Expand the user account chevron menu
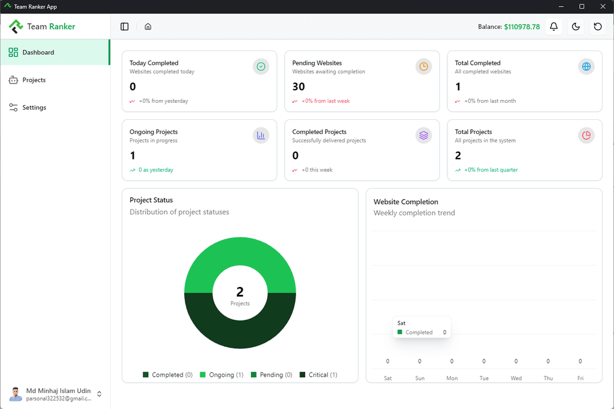 click(x=99, y=394)
